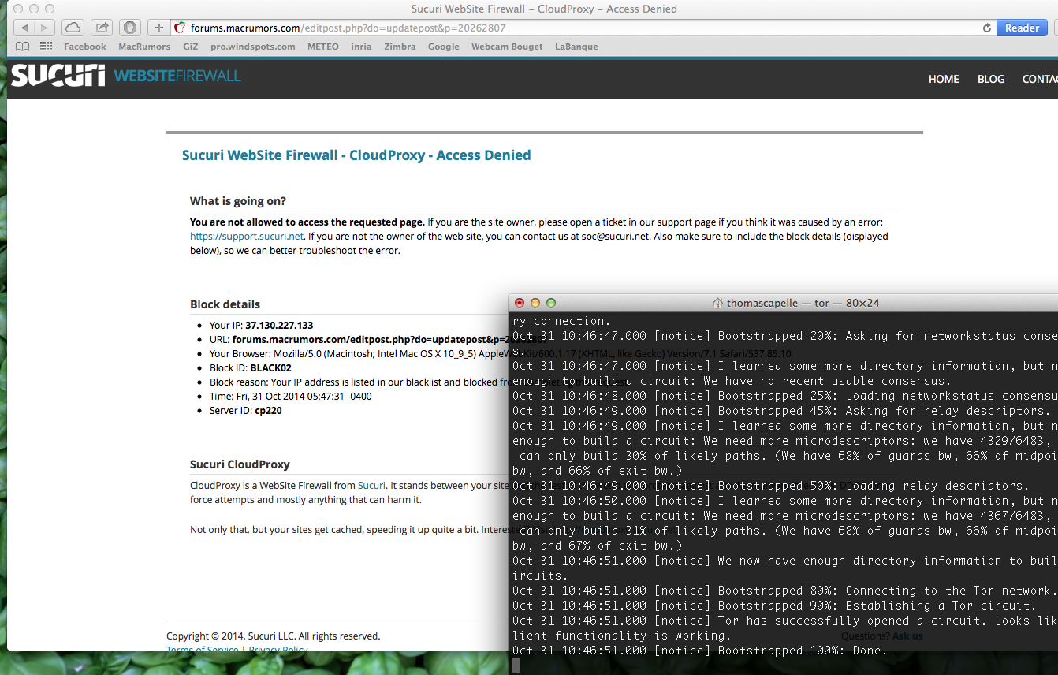Image resolution: width=1058 pixels, height=675 pixels.
Task: Open the inria bookmark
Action: pos(362,47)
